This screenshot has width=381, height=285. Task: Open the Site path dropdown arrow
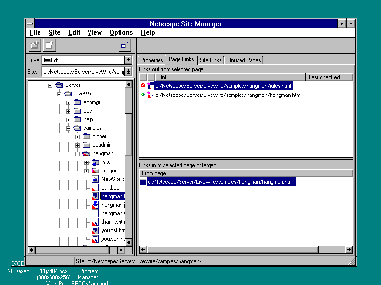pyautogui.click(x=128, y=72)
